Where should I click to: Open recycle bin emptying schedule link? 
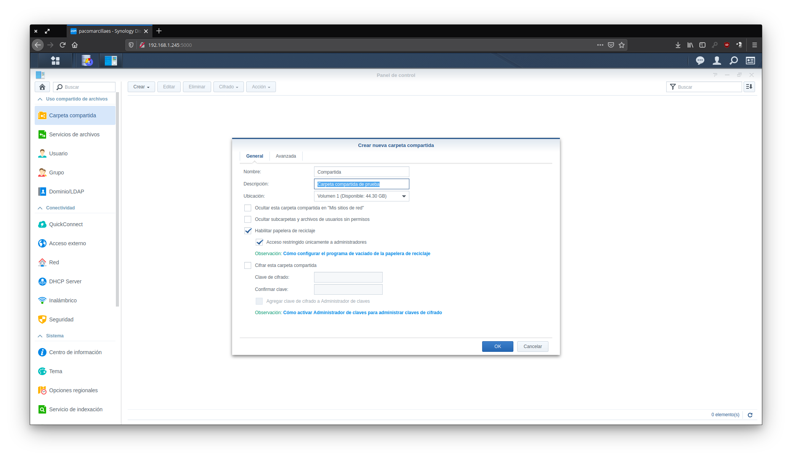[x=356, y=254]
